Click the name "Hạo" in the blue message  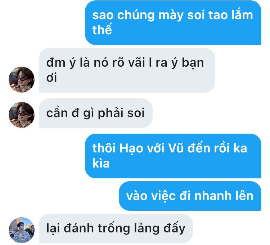[x=131, y=148]
